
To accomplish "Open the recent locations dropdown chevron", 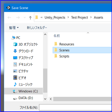I will (25, 18).
